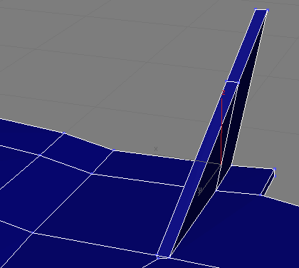Select the small extruded tab's top corner vertex
The width and height of the screenshot is (299, 268).
(x=275, y=169)
